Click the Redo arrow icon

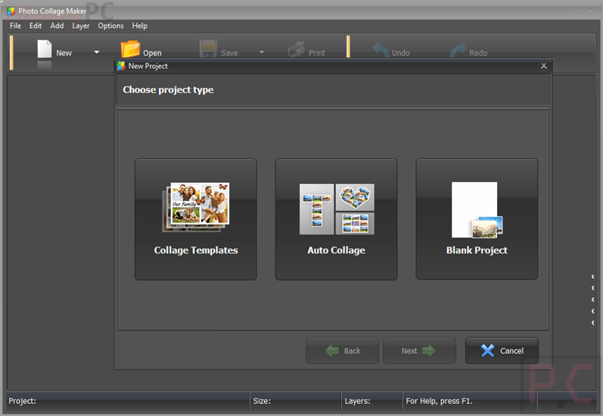tap(458, 50)
